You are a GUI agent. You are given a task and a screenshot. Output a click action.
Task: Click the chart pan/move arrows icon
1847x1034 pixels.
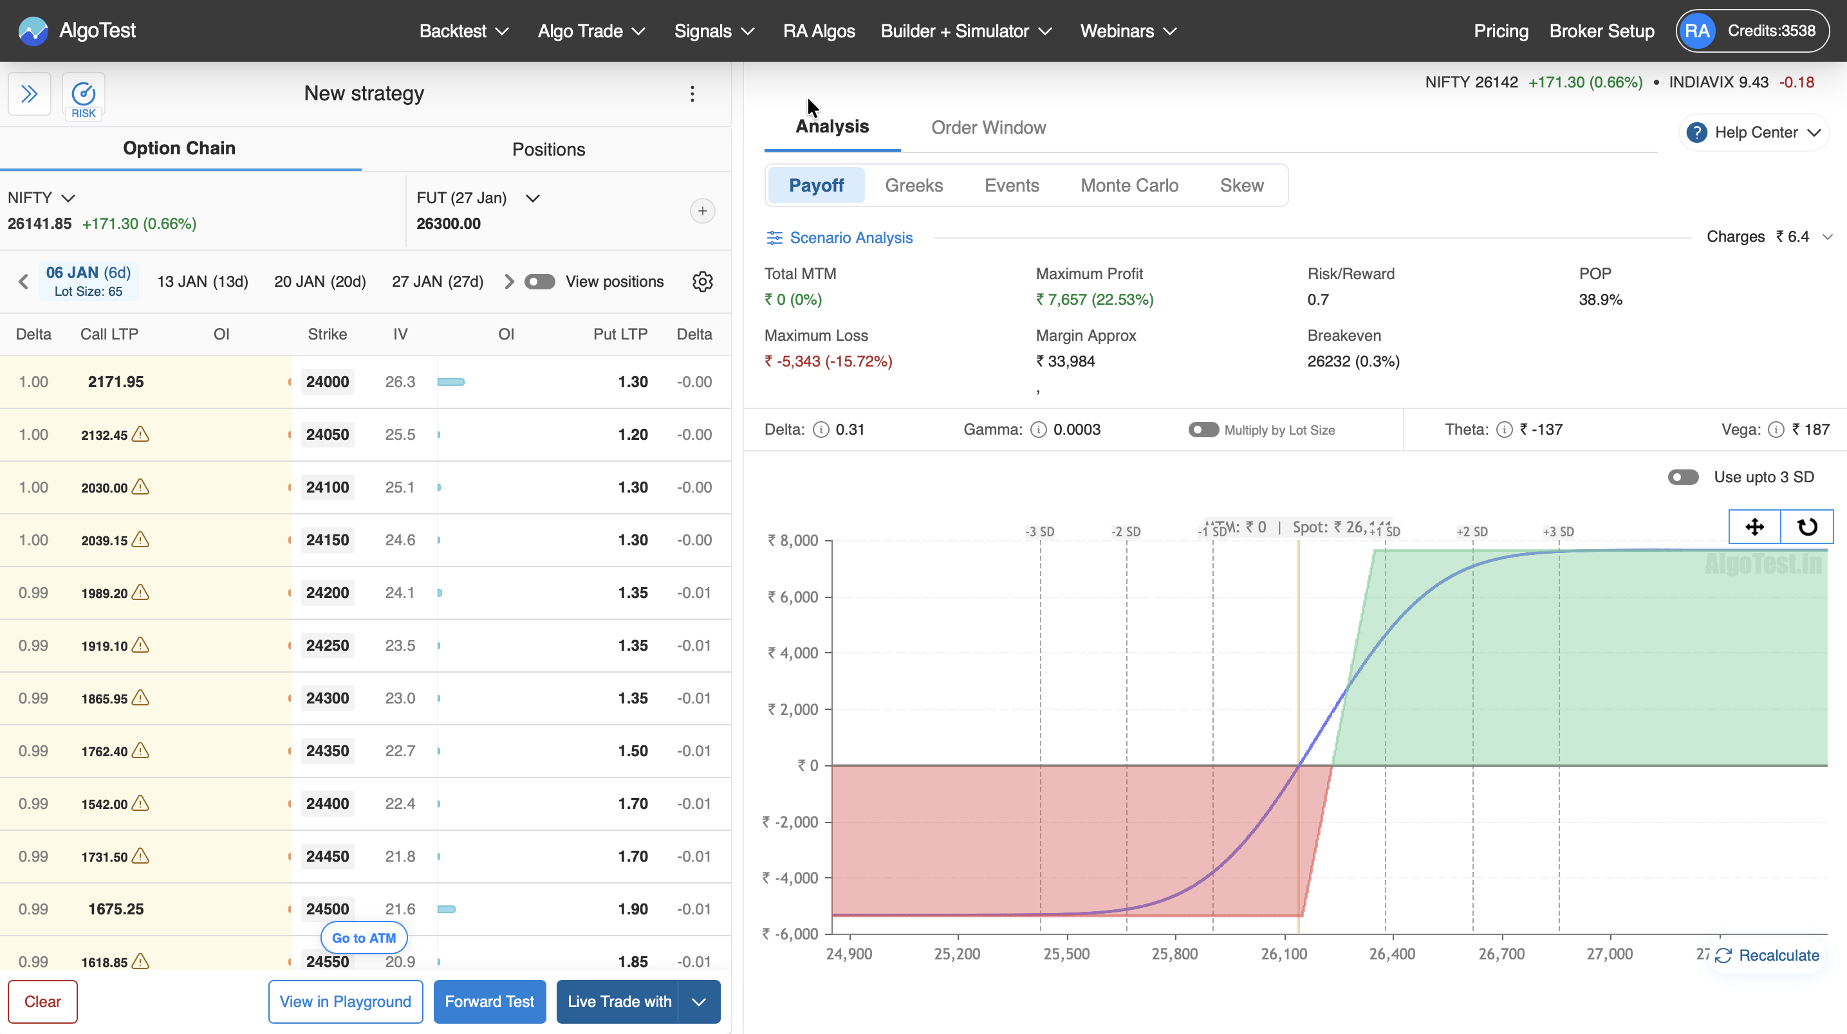coord(1754,527)
